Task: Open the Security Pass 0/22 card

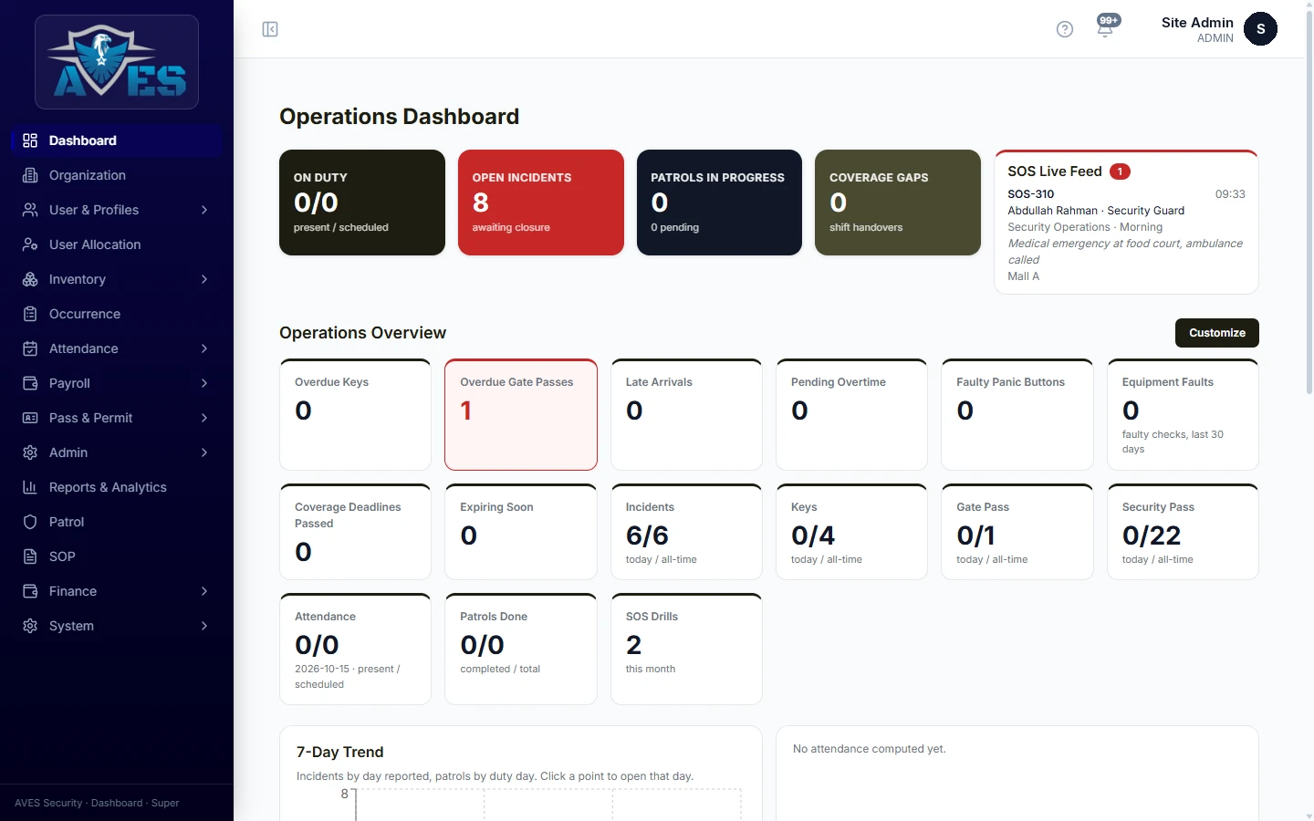Action: pos(1183,532)
